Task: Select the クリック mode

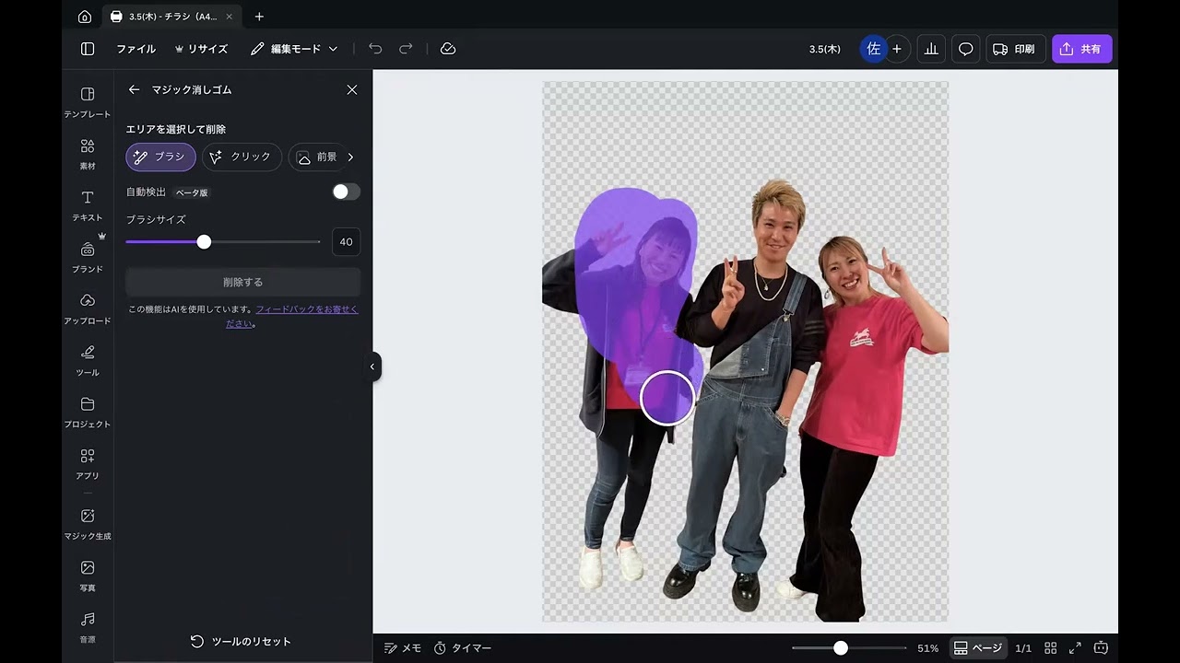Action: (x=242, y=157)
